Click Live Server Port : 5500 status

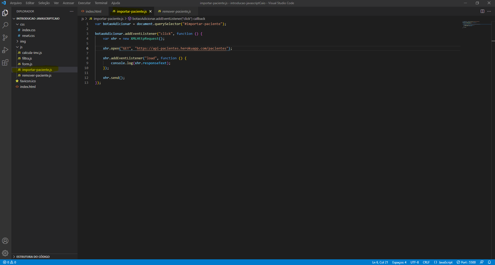pyautogui.click(x=466, y=262)
